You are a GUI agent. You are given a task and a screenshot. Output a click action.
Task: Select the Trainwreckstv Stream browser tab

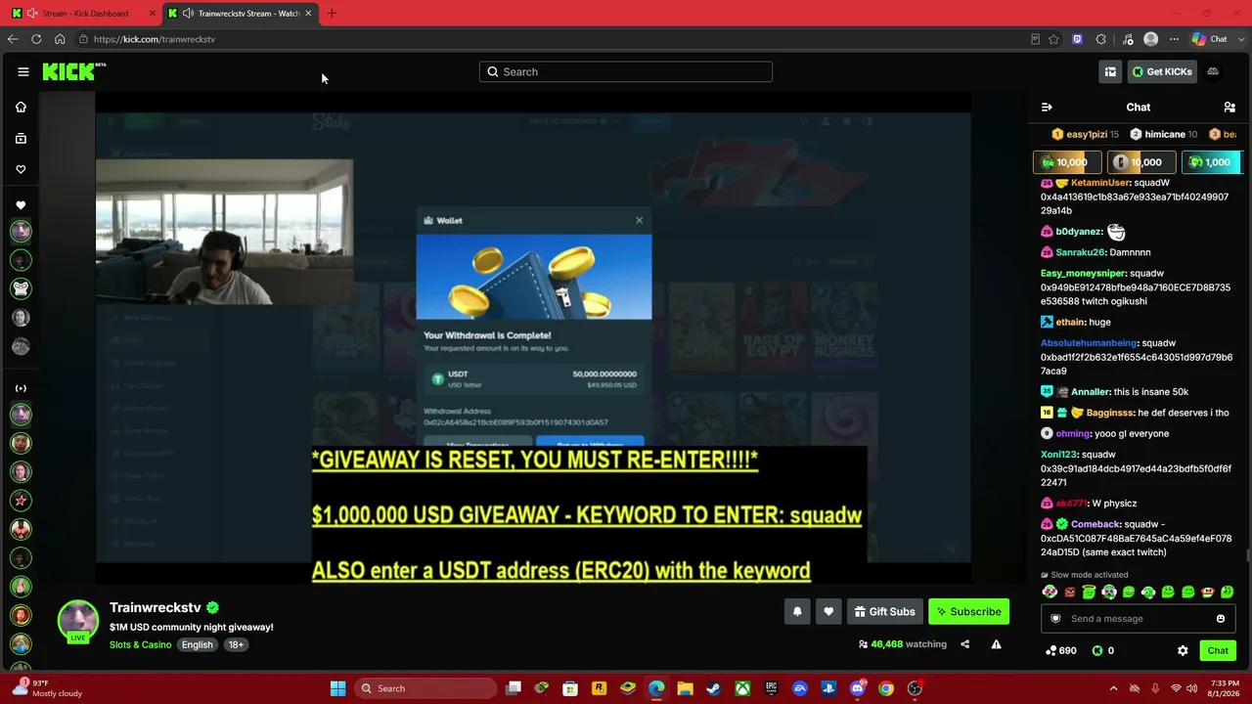(x=241, y=14)
